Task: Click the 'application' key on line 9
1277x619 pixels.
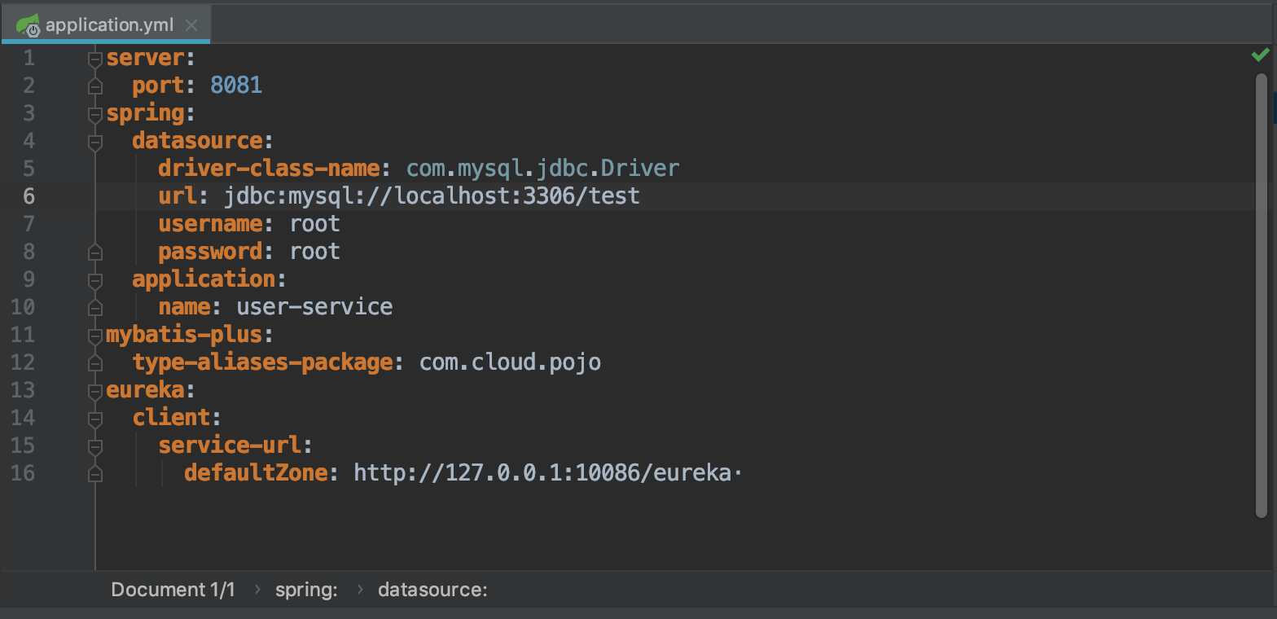Action: click(204, 279)
